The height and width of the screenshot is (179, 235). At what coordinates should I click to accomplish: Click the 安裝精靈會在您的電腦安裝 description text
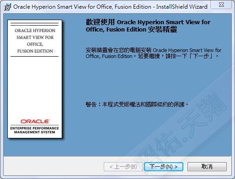point(153,53)
